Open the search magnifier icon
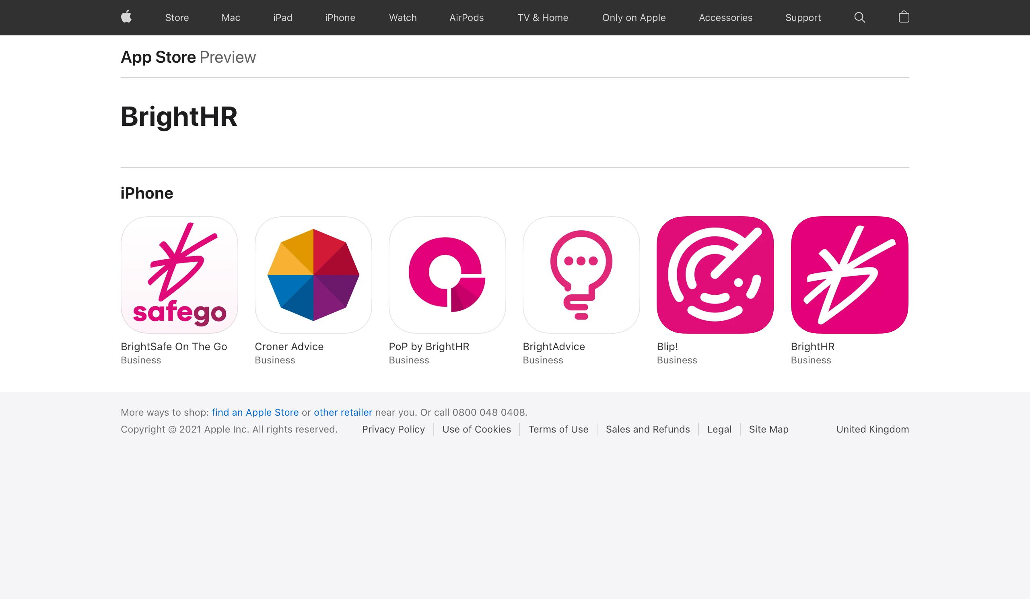 pyautogui.click(x=859, y=17)
